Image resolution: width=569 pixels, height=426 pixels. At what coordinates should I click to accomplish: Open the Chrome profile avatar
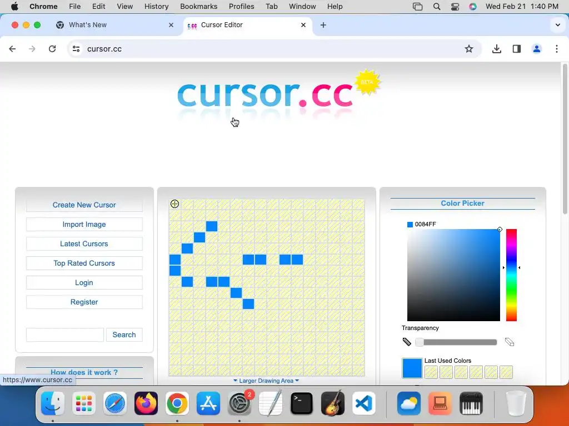[537, 49]
